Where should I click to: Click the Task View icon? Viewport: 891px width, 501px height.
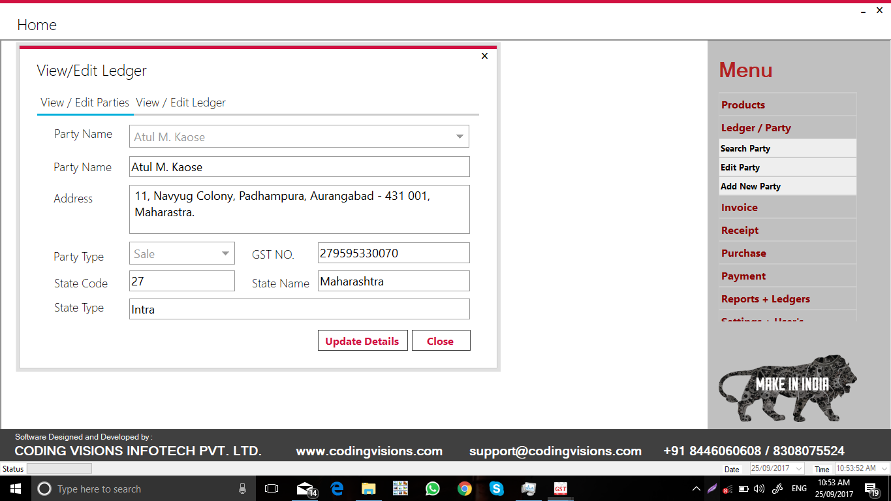pos(271,489)
